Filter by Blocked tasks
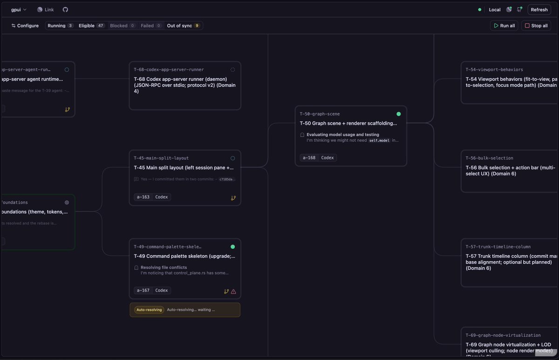This screenshot has width=559, height=360. click(x=123, y=26)
